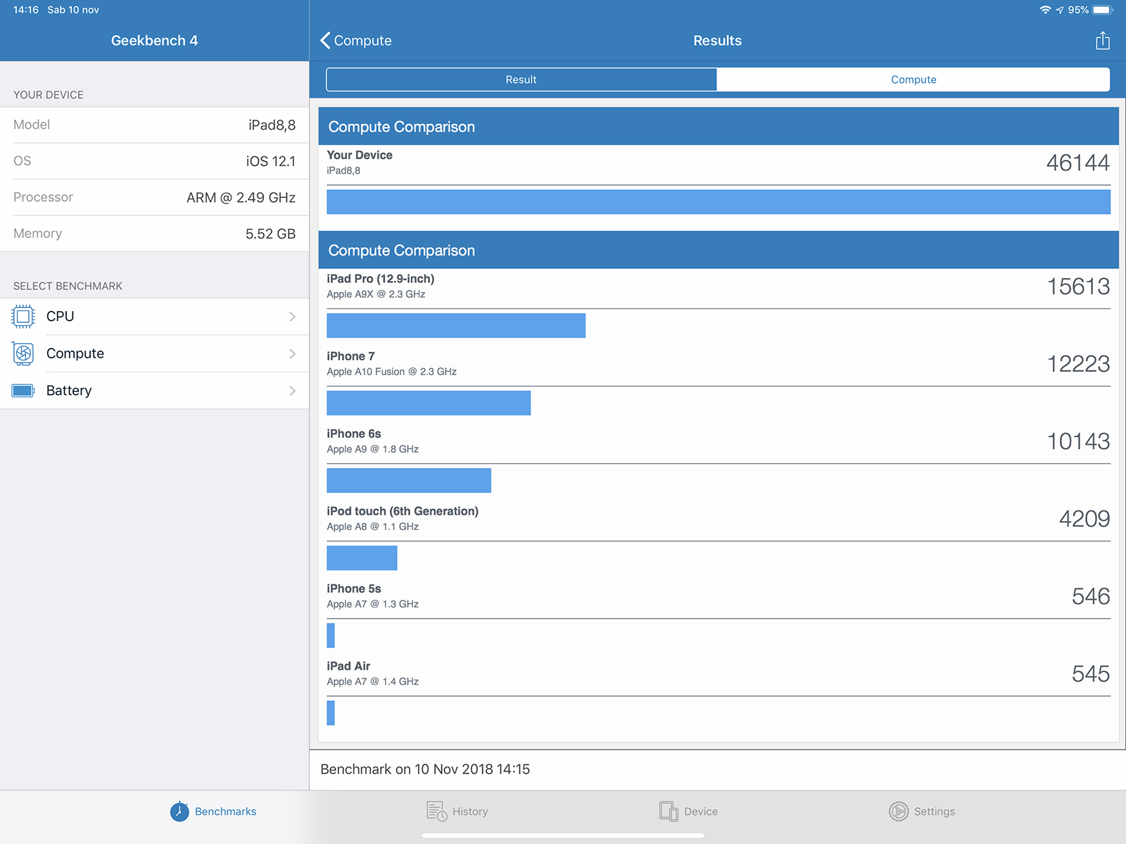Select the Battery benchmark label
The width and height of the screenshot is (1126, 844).
69,391
